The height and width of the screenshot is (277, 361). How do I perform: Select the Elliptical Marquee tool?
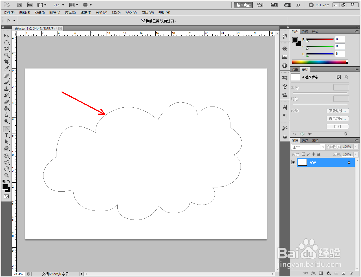(x=6, y=42)
